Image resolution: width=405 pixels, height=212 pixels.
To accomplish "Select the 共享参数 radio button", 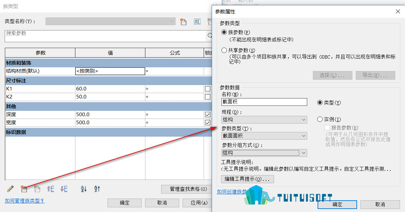I will pos(224,50).
